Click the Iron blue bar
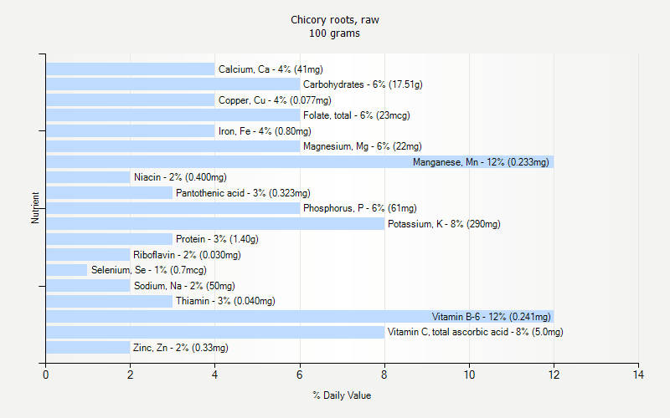Image resolution: width=670 pixels, height=418 pixels. click(x=131, y=131)
